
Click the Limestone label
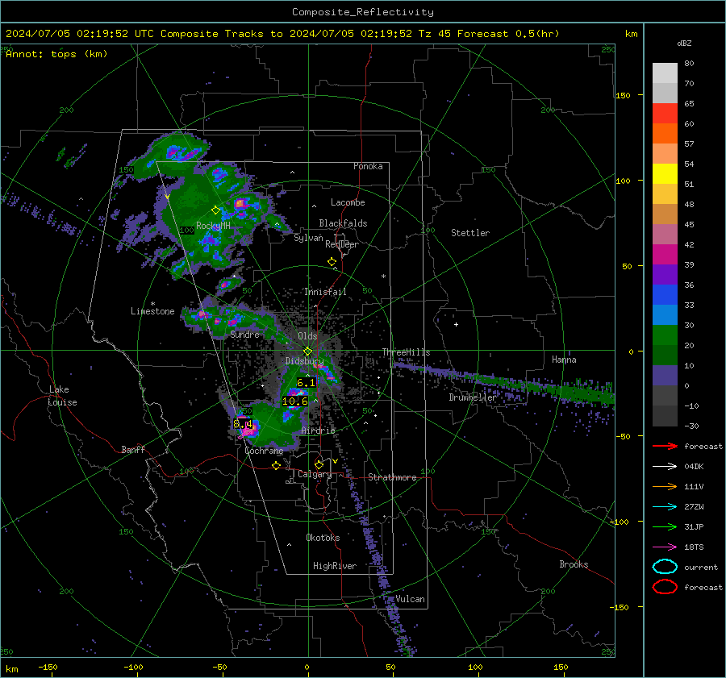pyautogui.click(x=152, y=311)
